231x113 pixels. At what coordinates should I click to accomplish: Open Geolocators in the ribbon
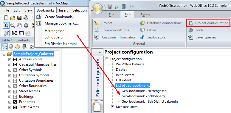[153, 37]
